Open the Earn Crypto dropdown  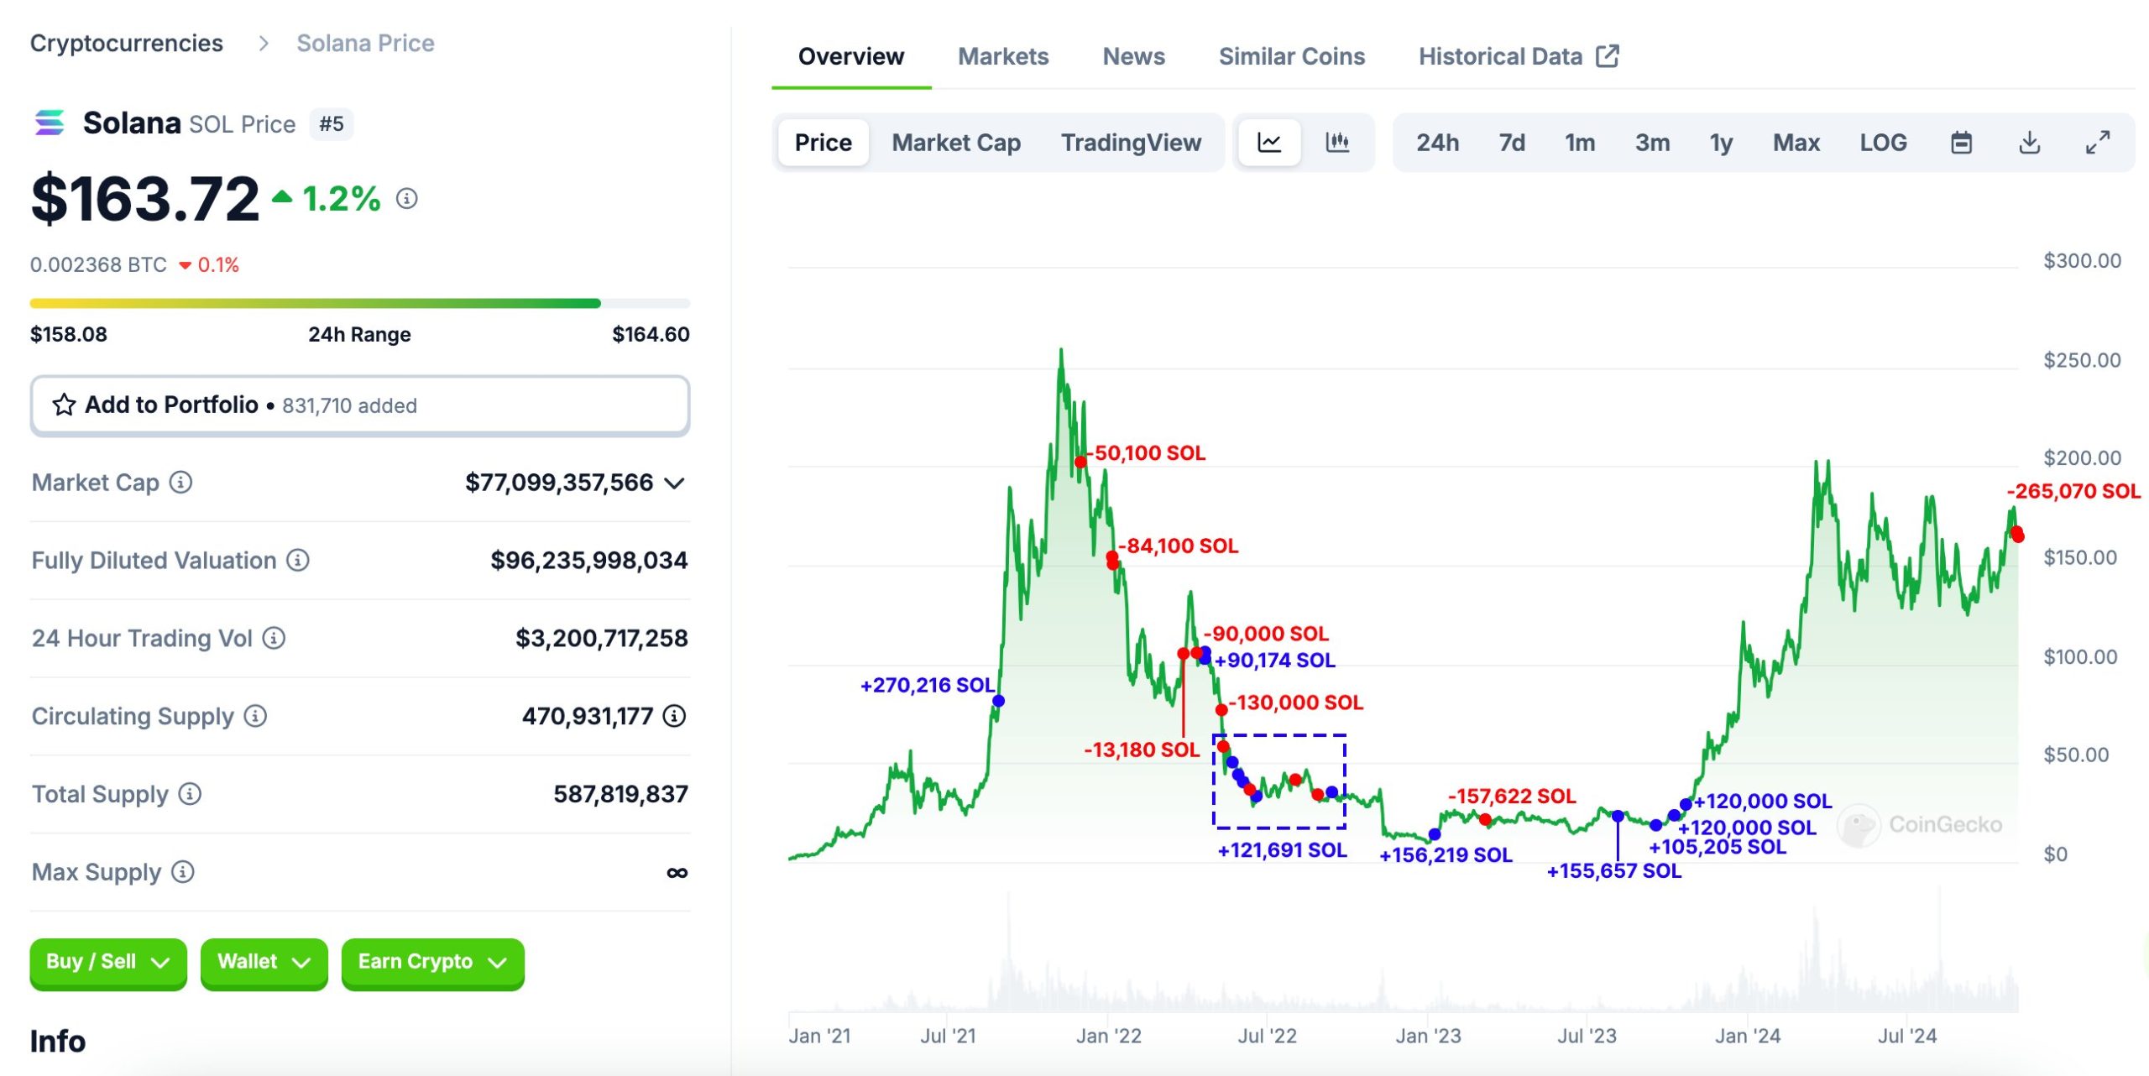pos(432,962)
